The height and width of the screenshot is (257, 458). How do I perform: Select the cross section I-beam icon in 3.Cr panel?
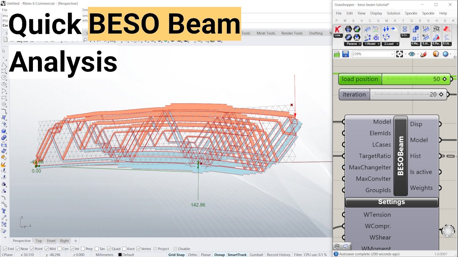[x=405, y=29]
